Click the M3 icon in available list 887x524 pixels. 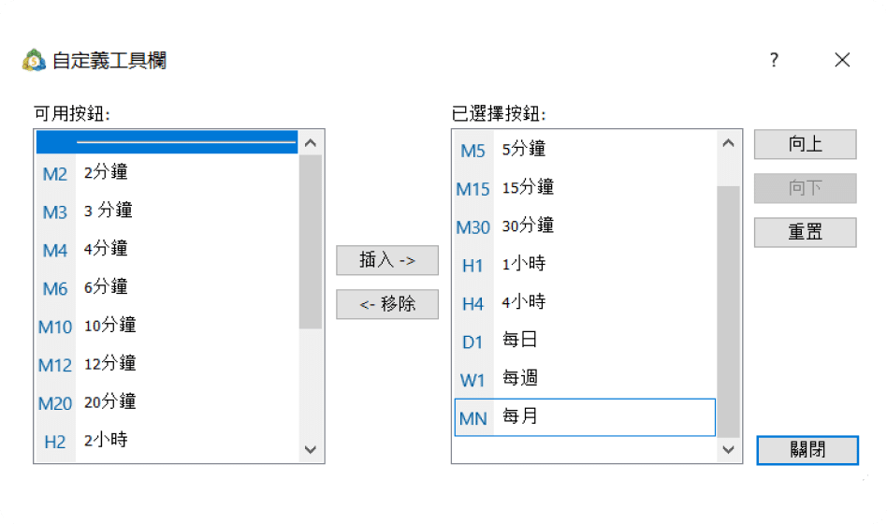[x=55, y=212]
